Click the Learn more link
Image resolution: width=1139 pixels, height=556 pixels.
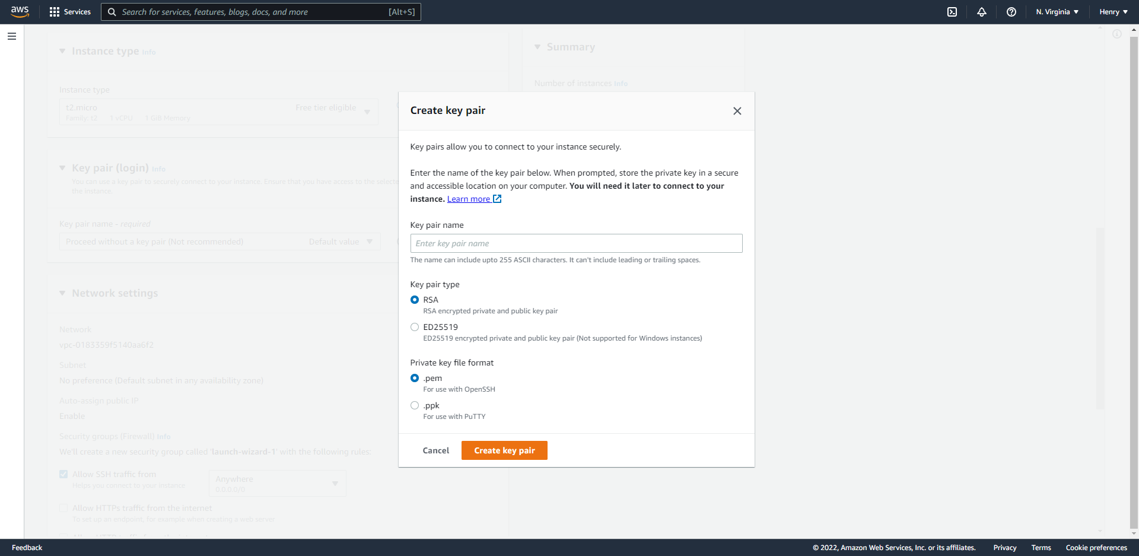(468, 198)
